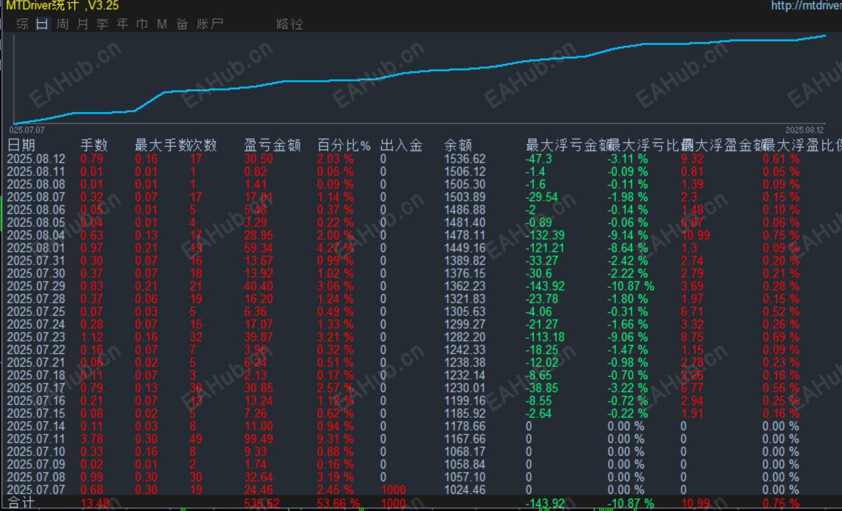Click the 次数 column header
Image resolution: width=842 pixels, height=511 pixels.
[x=203, y=145]
